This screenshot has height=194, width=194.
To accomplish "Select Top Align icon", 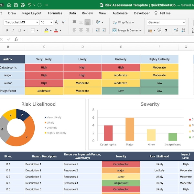I will tap(74, 22).
